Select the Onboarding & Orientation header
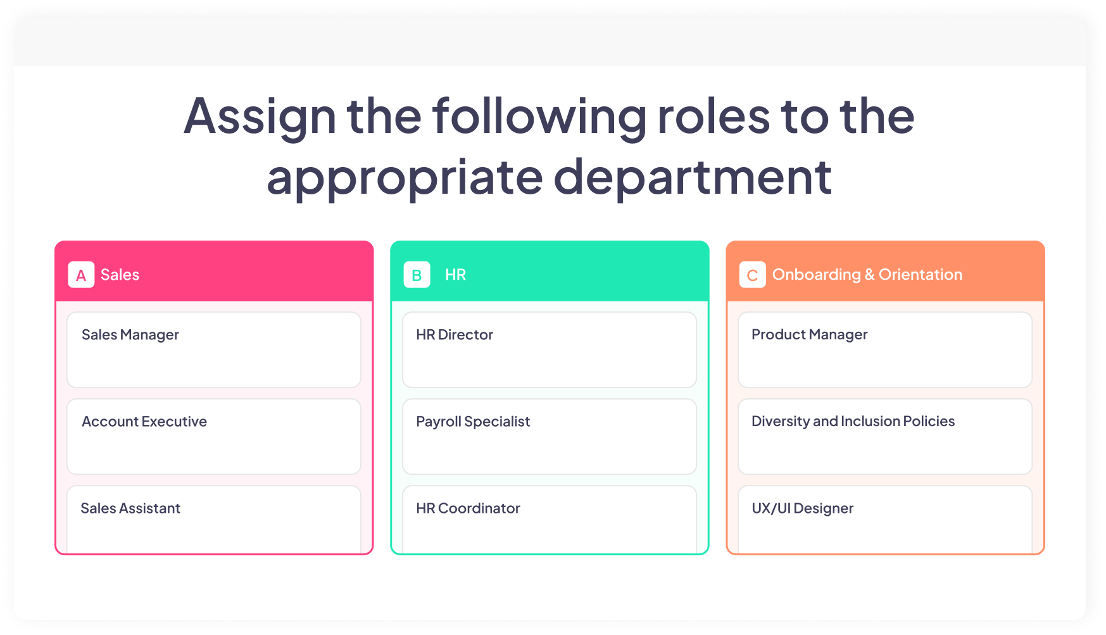 885,272
